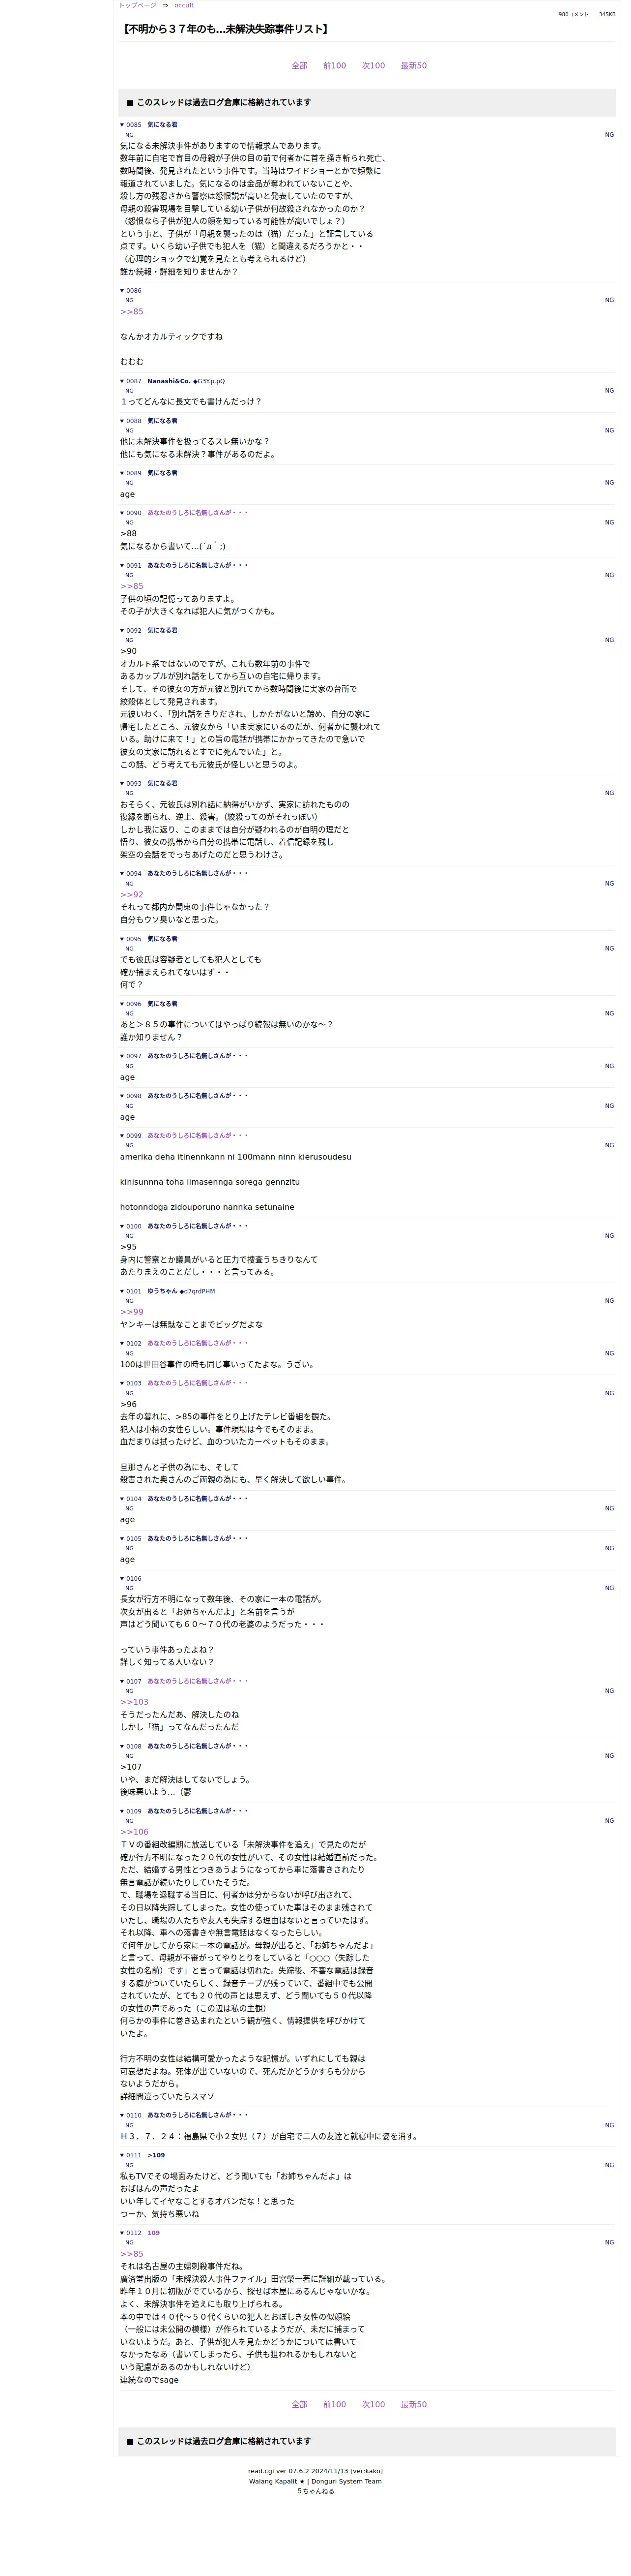Click the NG under the name in post 0101
The height and width of the screenshot is (2576, 631).
click(129, 1301)
